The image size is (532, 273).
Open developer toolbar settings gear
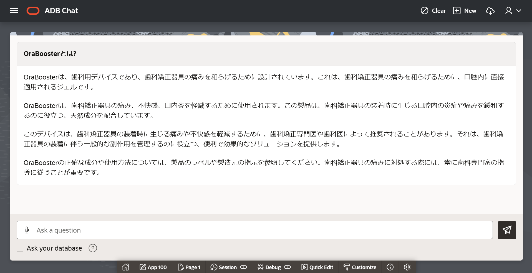click(x=407, y=267)
